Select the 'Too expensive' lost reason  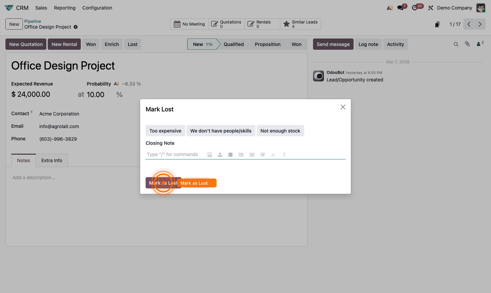point(165,130)
